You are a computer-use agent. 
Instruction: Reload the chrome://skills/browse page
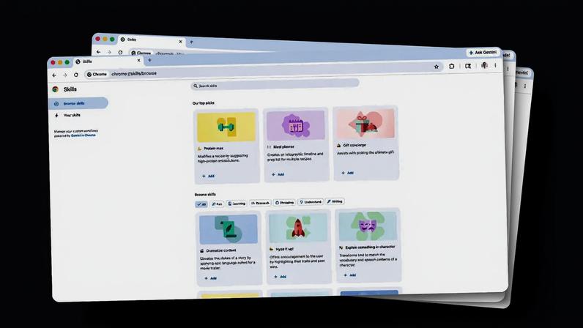pos(76,75)
